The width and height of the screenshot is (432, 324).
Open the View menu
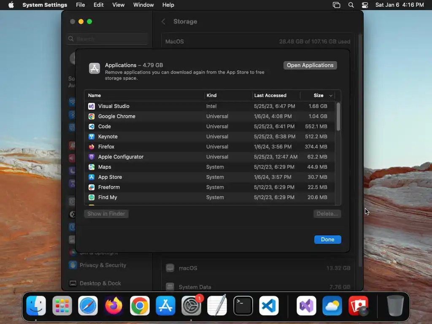tap(118, 5)
